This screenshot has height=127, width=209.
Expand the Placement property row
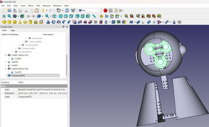2,93
